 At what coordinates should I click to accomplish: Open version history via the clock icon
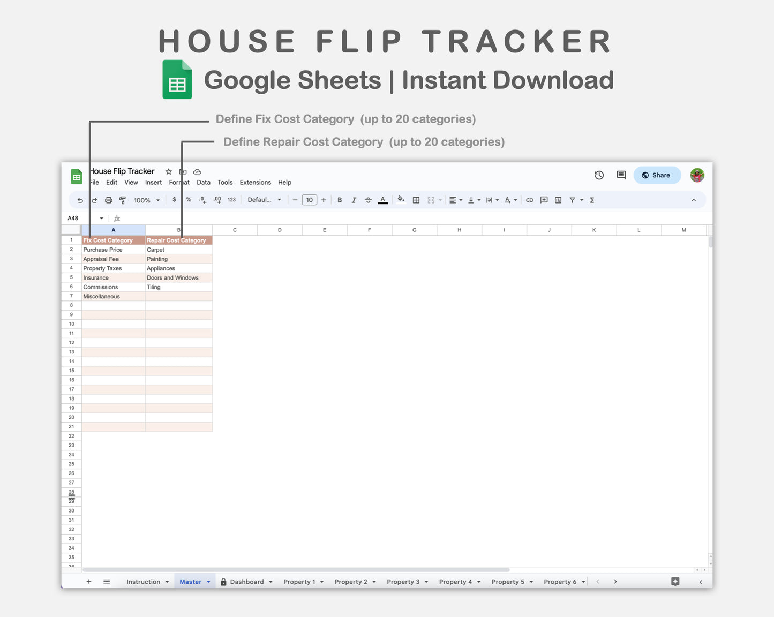599,175
